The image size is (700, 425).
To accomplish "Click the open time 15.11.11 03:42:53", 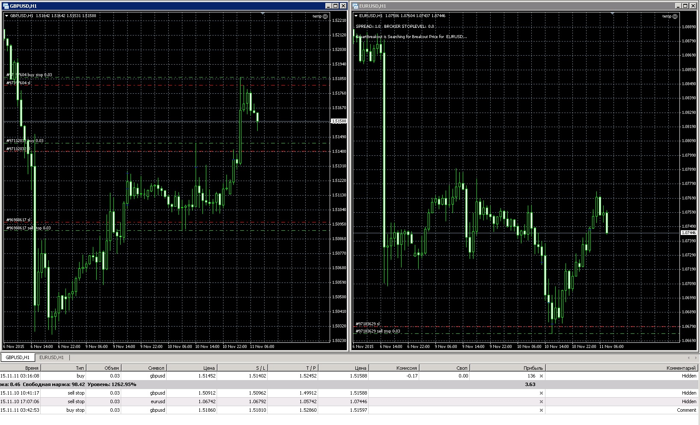I will [x=20, y=410].
